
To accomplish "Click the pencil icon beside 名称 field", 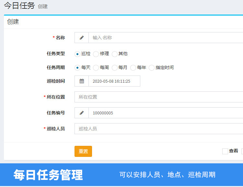I will 82,38.
